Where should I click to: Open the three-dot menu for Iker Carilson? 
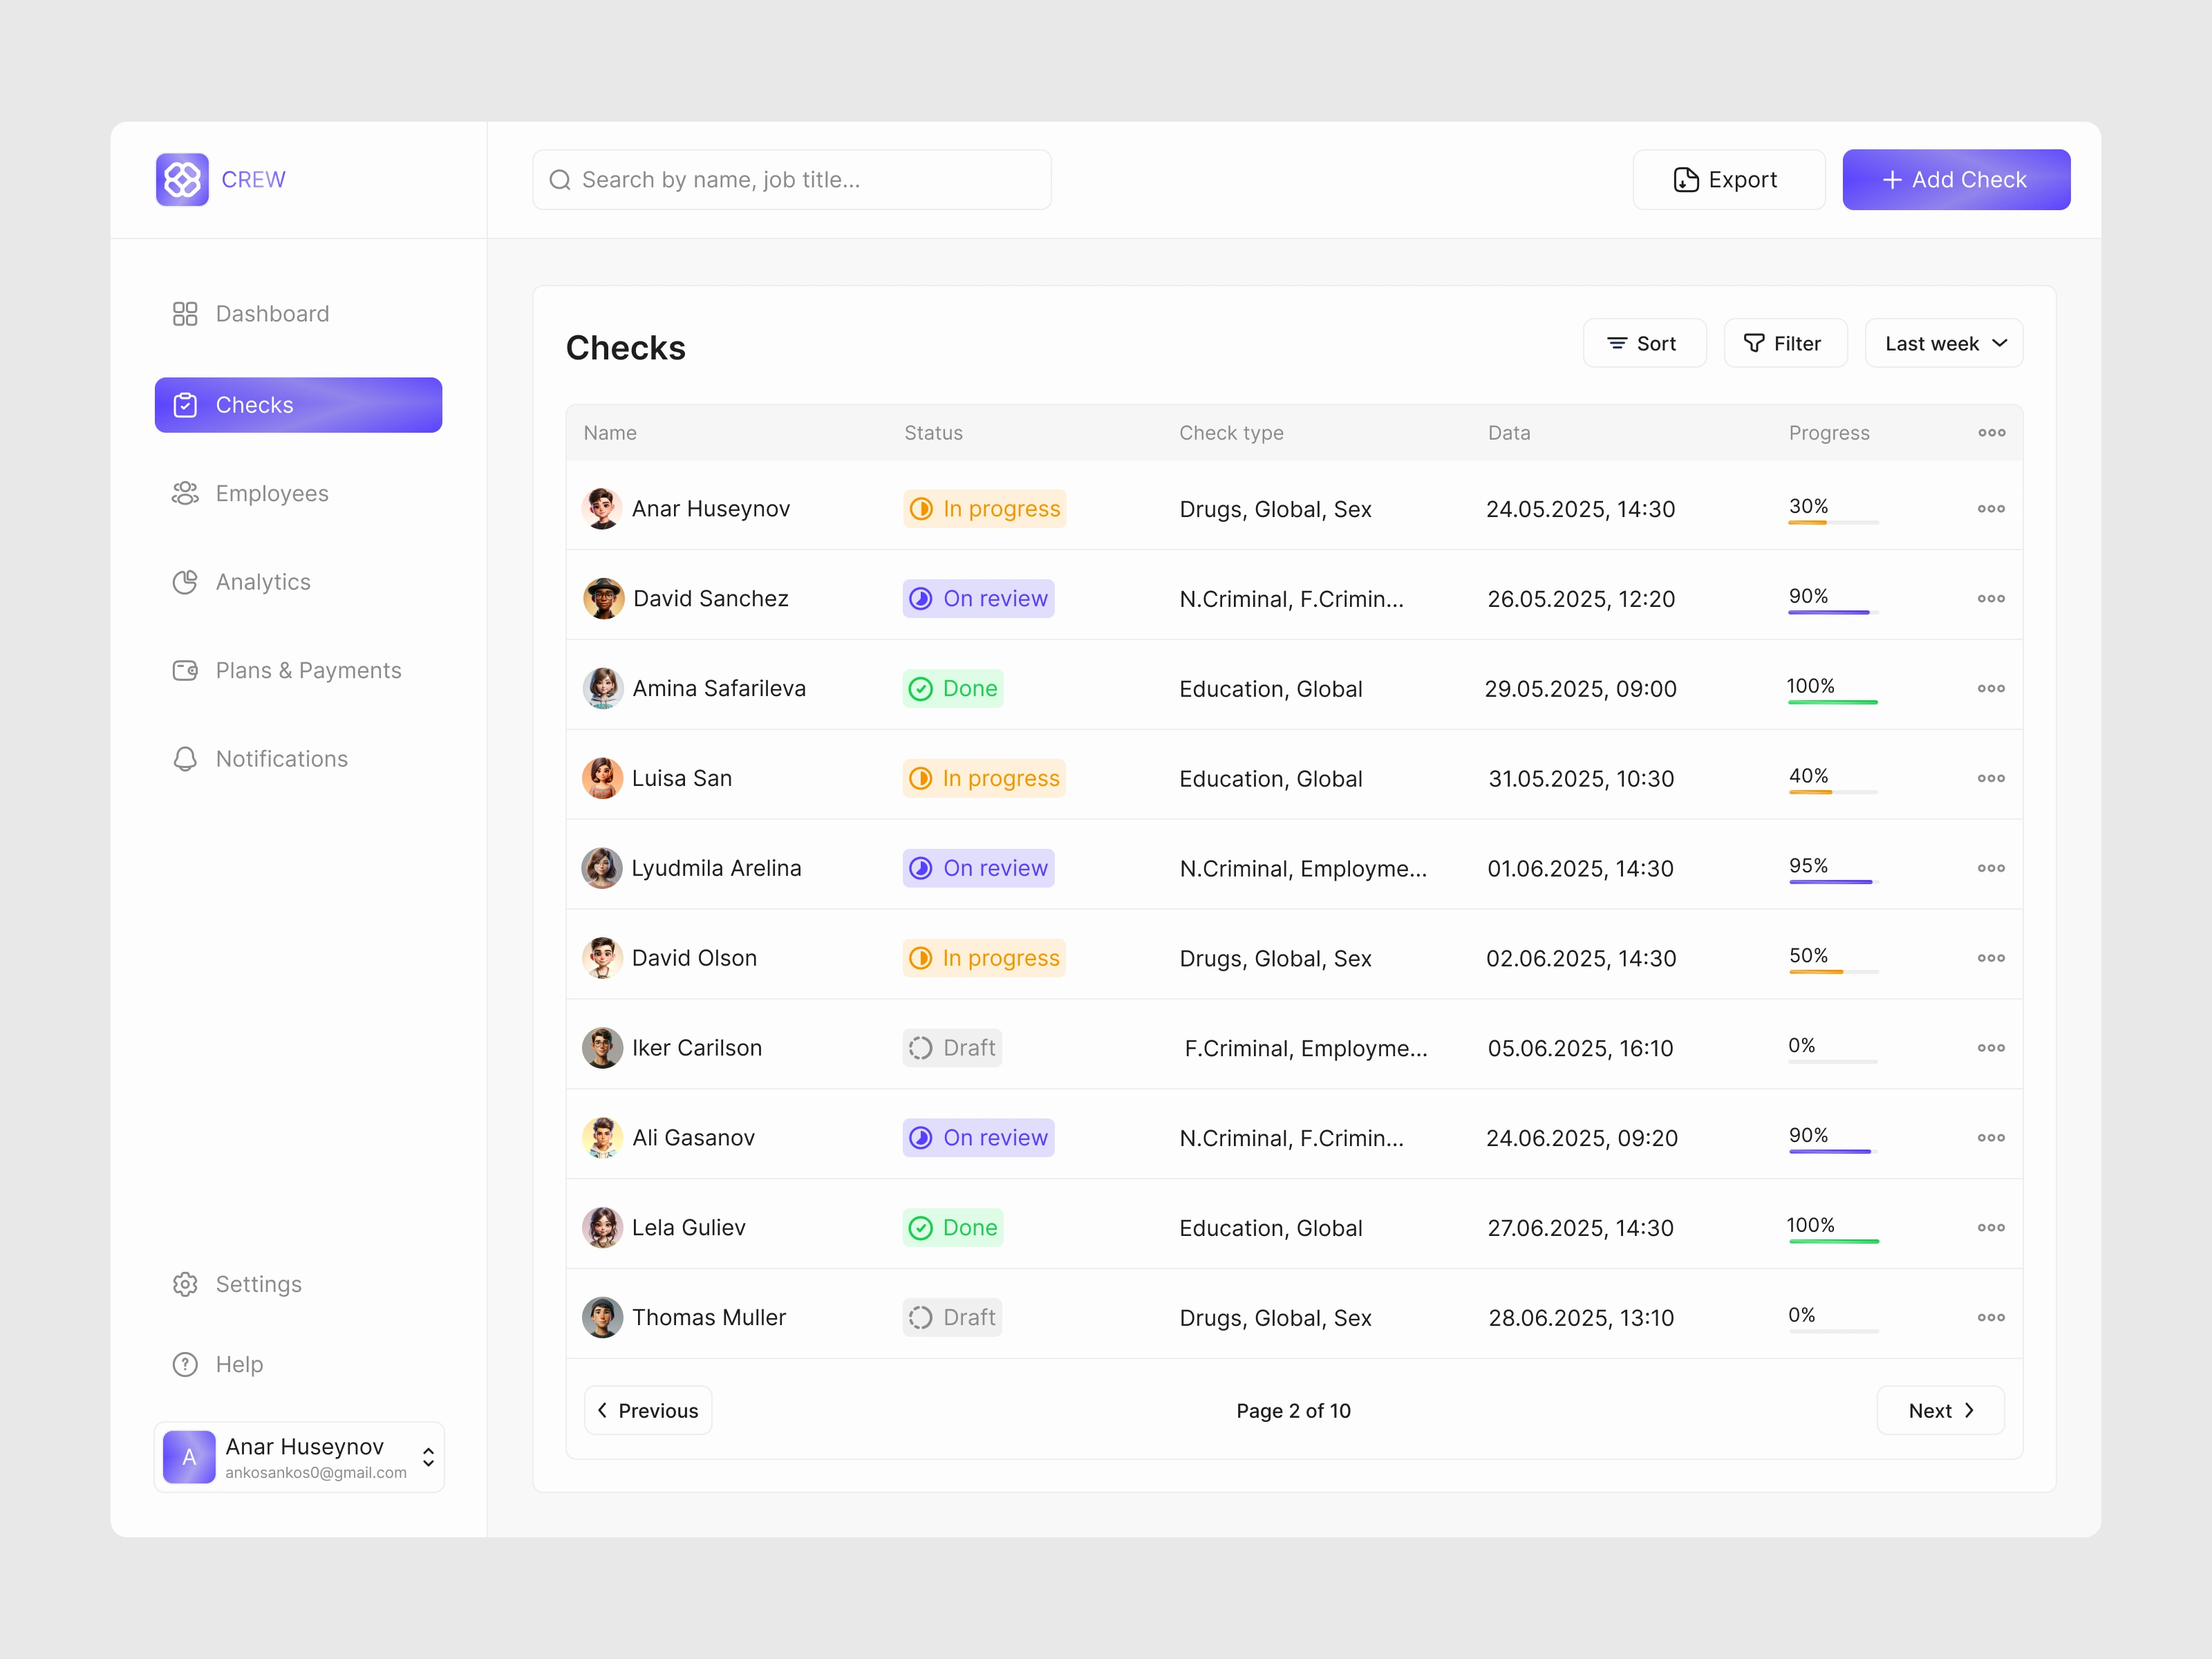[1990, 1048]
